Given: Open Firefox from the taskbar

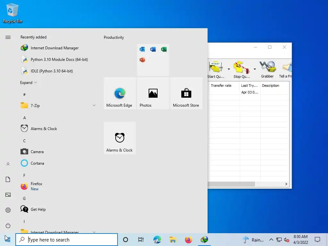Looking at the screenshot, I should [x=188, y=240].
